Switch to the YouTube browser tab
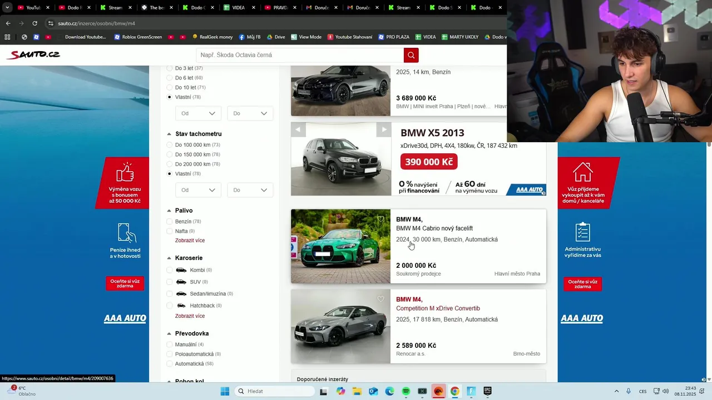The height and width of the screenshot is (400, 712). (33, 8)
